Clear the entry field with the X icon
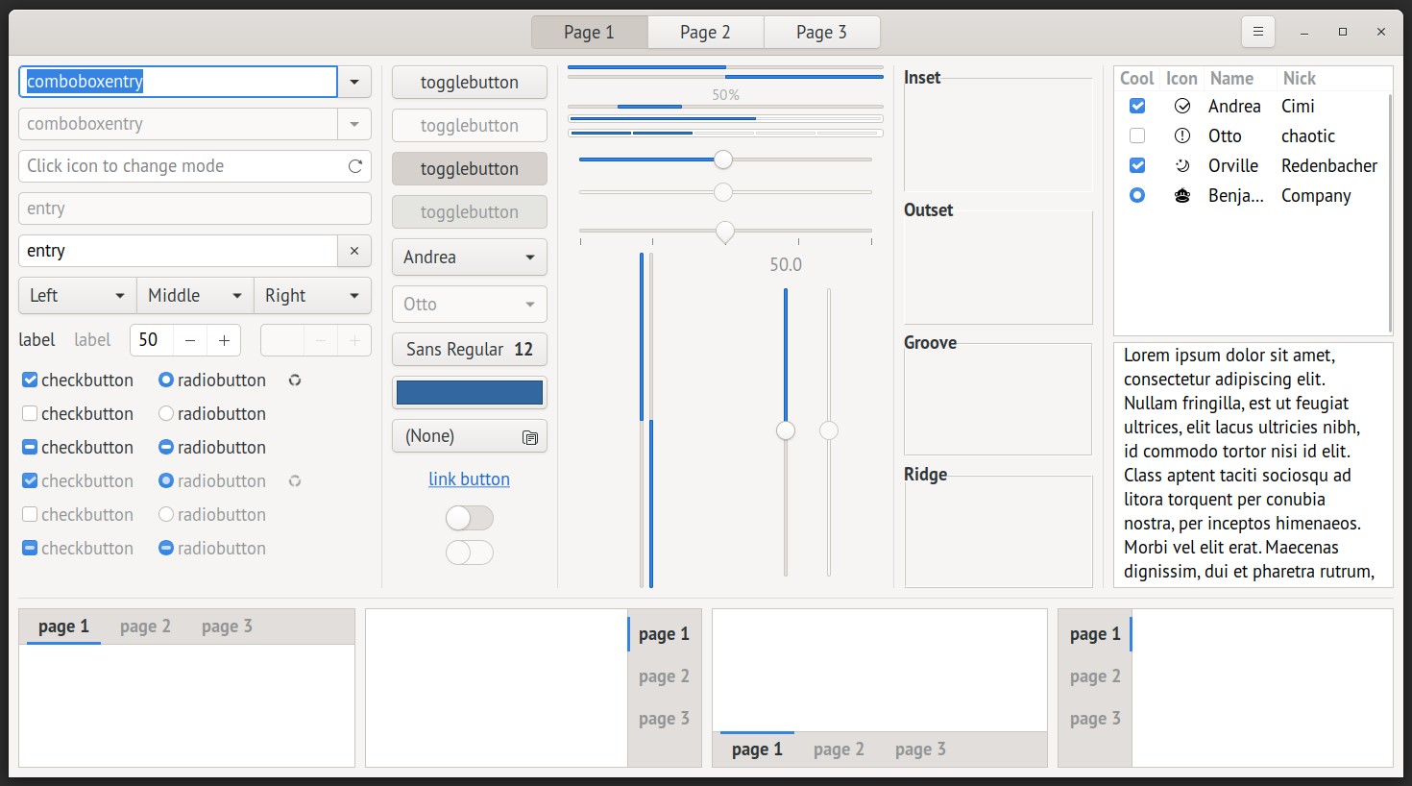 [x=354, y=251]
